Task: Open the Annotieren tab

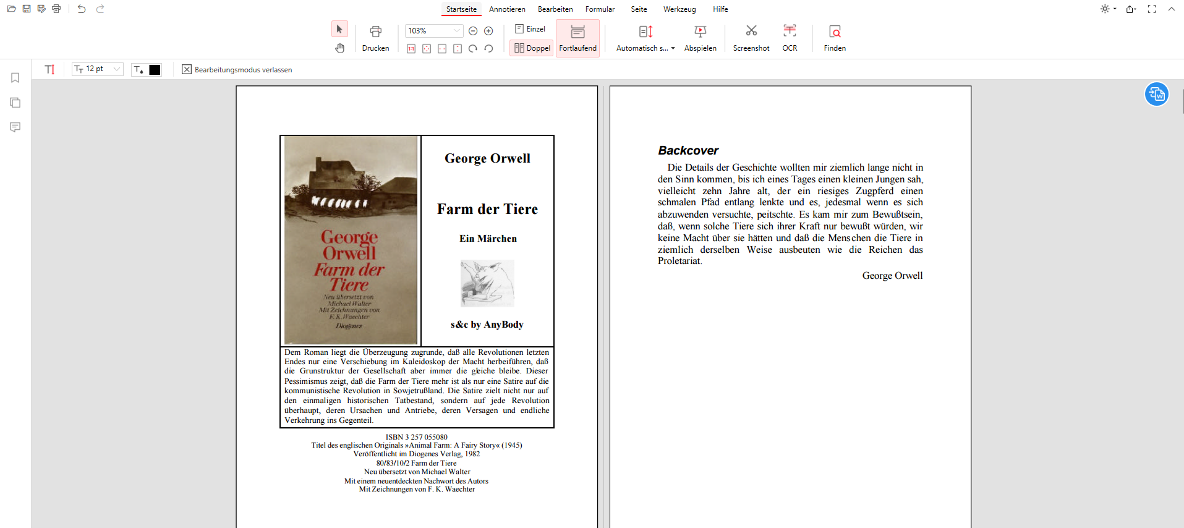Action: 507,9
